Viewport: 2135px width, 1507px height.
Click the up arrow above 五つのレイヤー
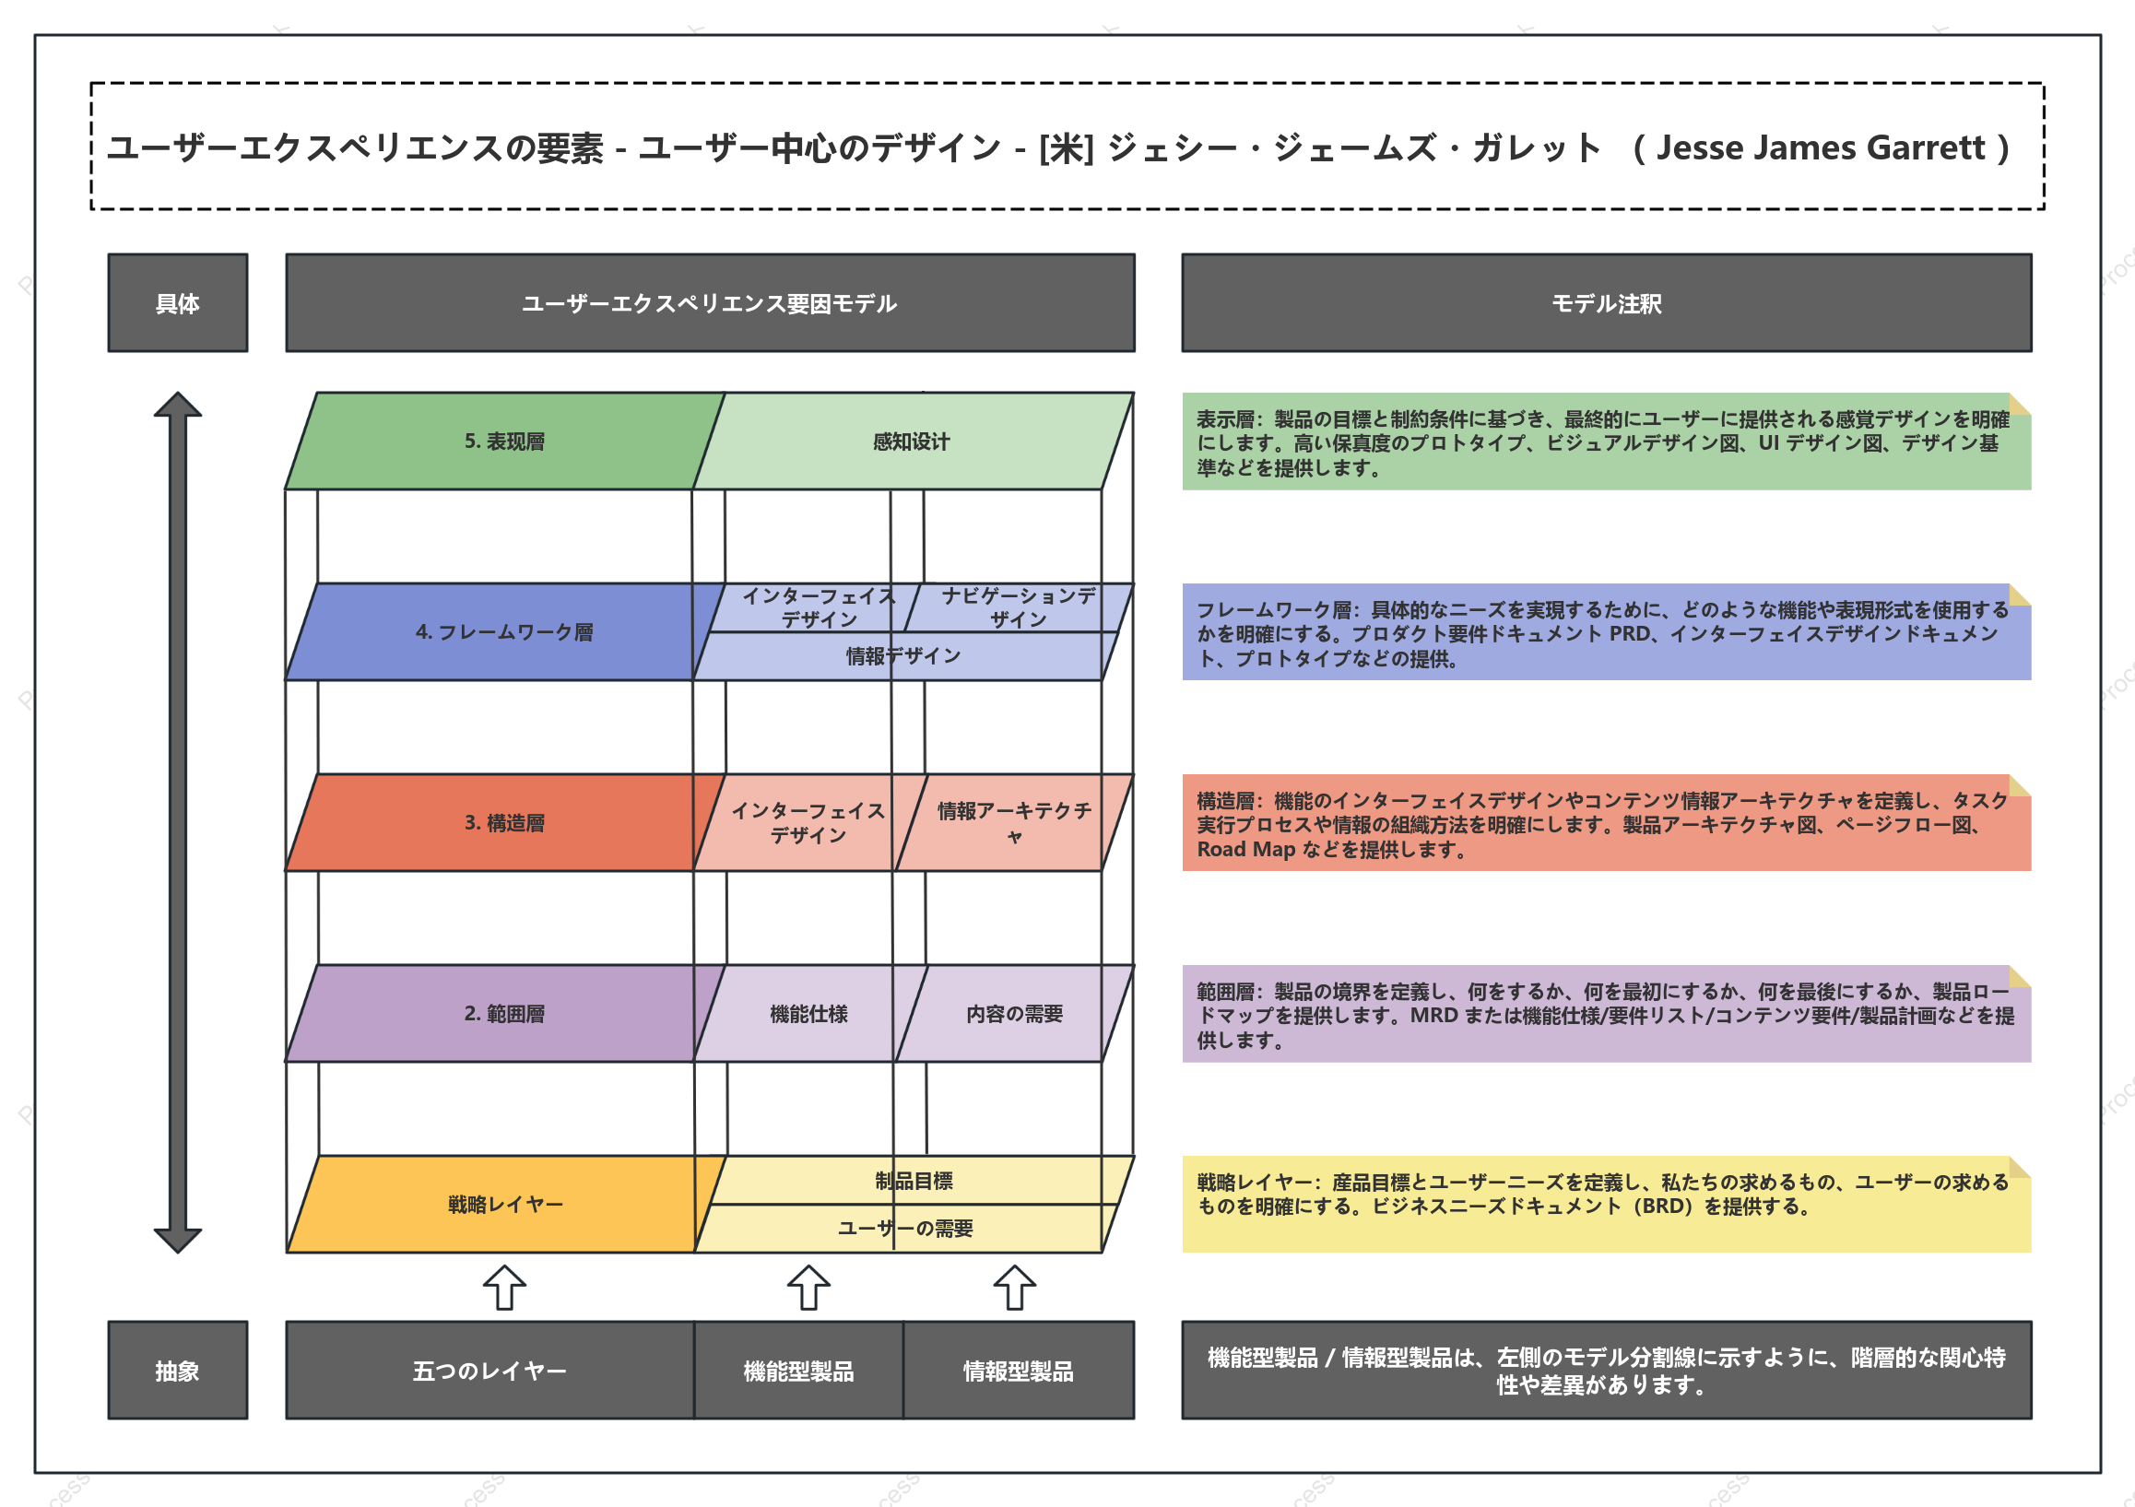tap(505, 1288)
